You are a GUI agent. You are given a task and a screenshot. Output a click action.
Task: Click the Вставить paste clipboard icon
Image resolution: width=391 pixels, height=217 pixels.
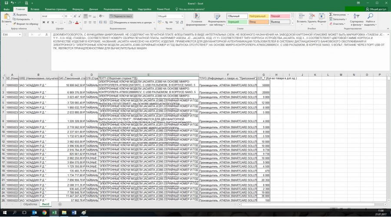click(x=7, y=16)
